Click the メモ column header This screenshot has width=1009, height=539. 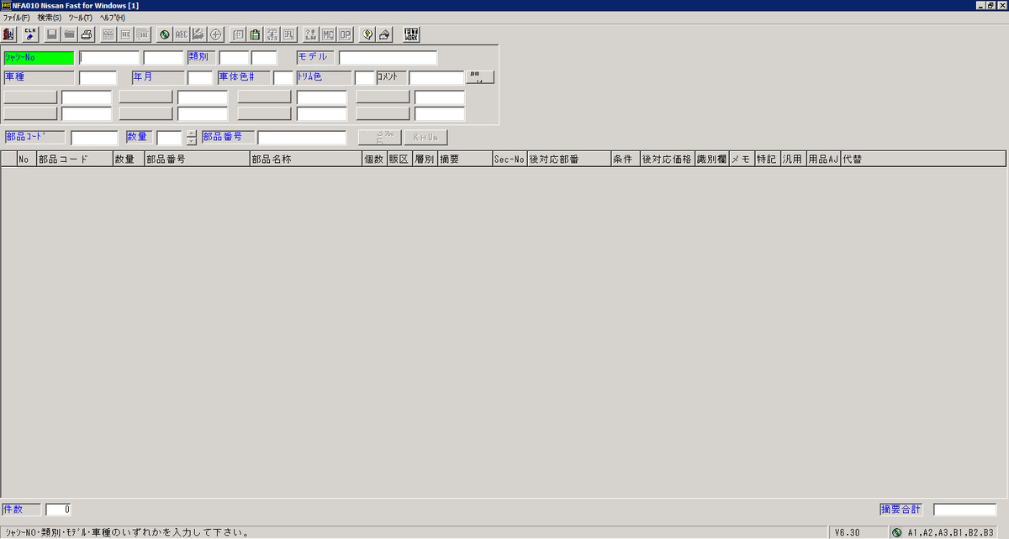pyautogui.click(x=742, y=159)
